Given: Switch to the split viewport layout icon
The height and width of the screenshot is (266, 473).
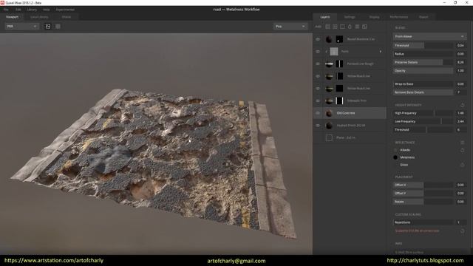Looking at the screenshot, I should coord(58,27).
